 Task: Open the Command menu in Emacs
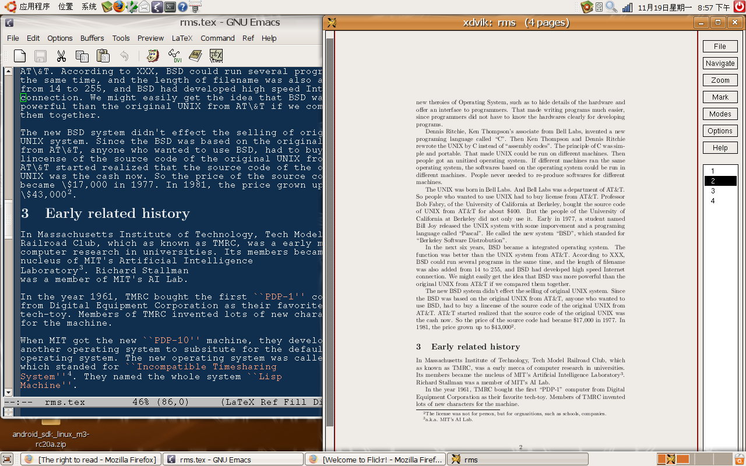coord(217,38)
